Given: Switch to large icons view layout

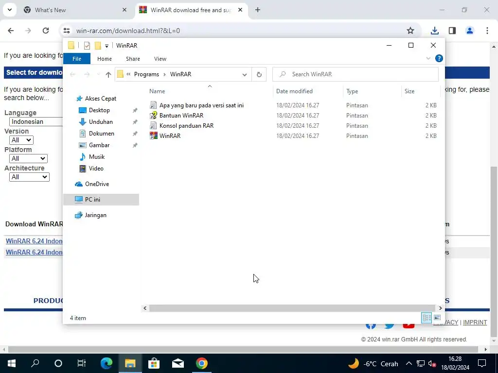Looking at the screenshot, I should pos(437,318).
